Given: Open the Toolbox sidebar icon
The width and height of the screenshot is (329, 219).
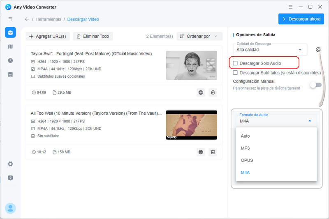Looking at the screenshot, I should 10,32.
